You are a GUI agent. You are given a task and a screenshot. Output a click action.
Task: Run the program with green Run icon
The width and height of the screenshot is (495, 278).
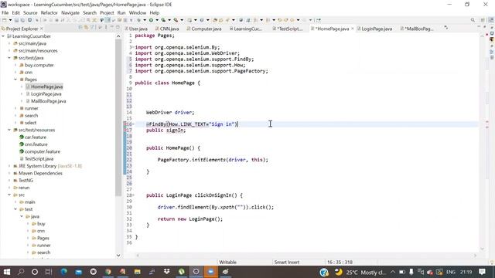[x=151, y=20]
